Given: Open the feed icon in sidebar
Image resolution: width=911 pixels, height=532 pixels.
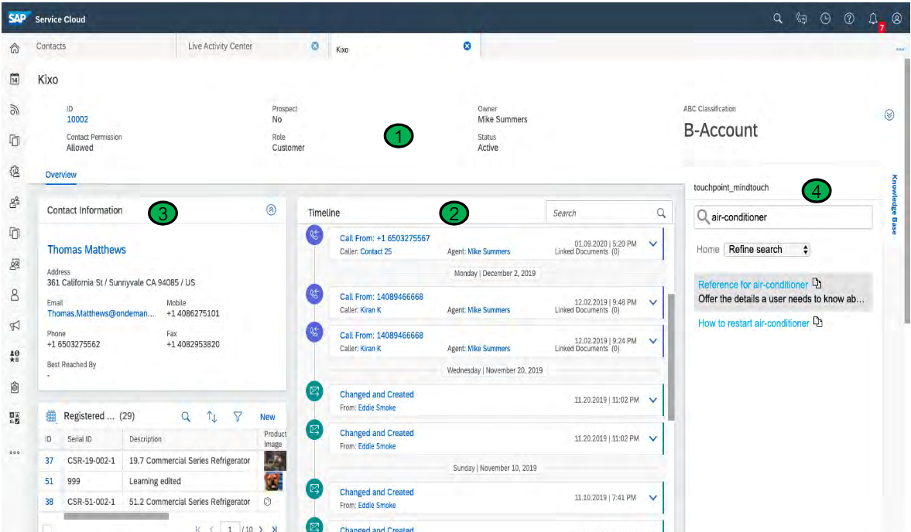Looking at the screenshot, I should point(15,110).
